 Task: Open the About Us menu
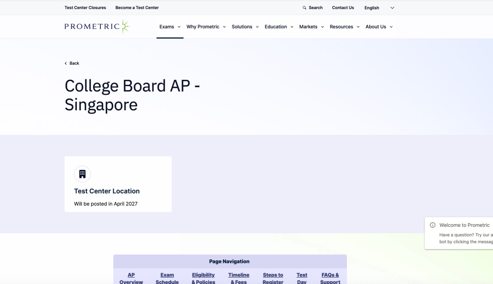(x=376, y=27)
